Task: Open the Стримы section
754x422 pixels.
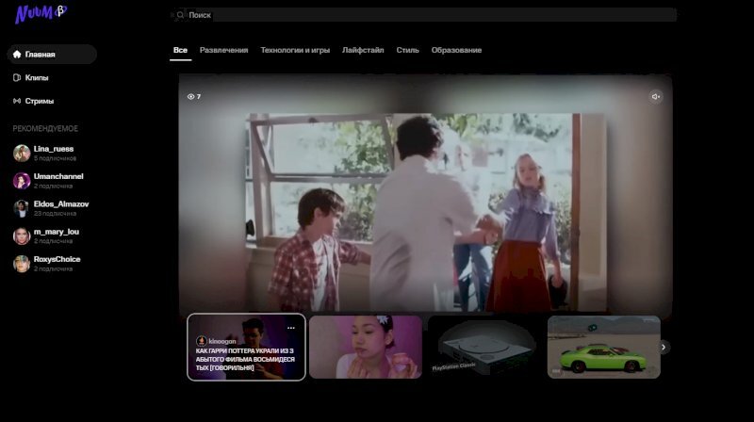Action: point(34,101)
